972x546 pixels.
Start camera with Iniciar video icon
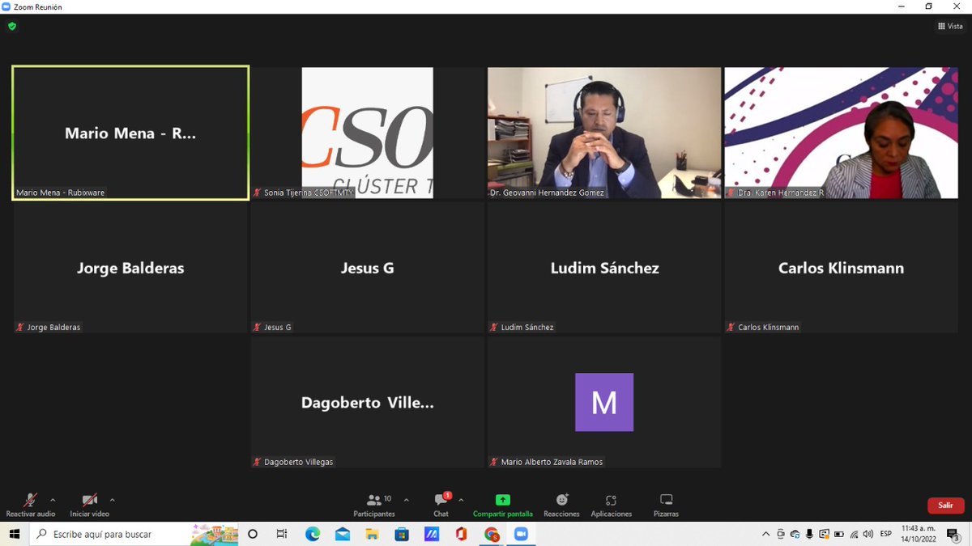tap(89, 500)
